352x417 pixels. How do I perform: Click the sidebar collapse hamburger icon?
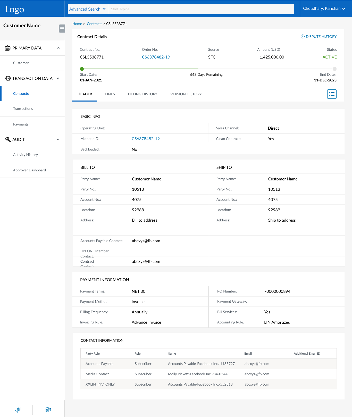pos(62,29)
